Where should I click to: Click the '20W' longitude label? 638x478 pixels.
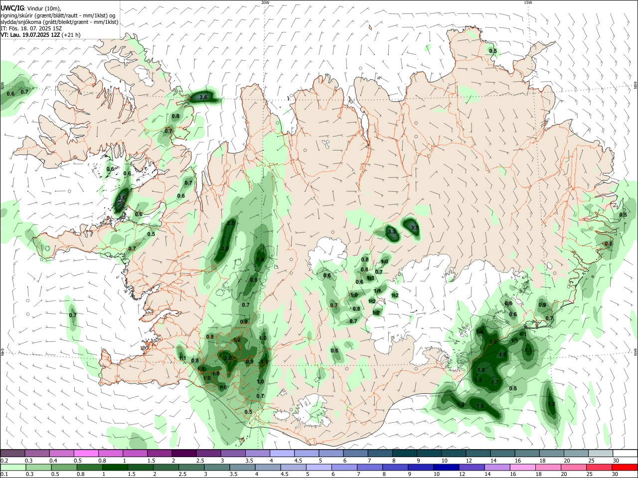(x=265, y=2)
